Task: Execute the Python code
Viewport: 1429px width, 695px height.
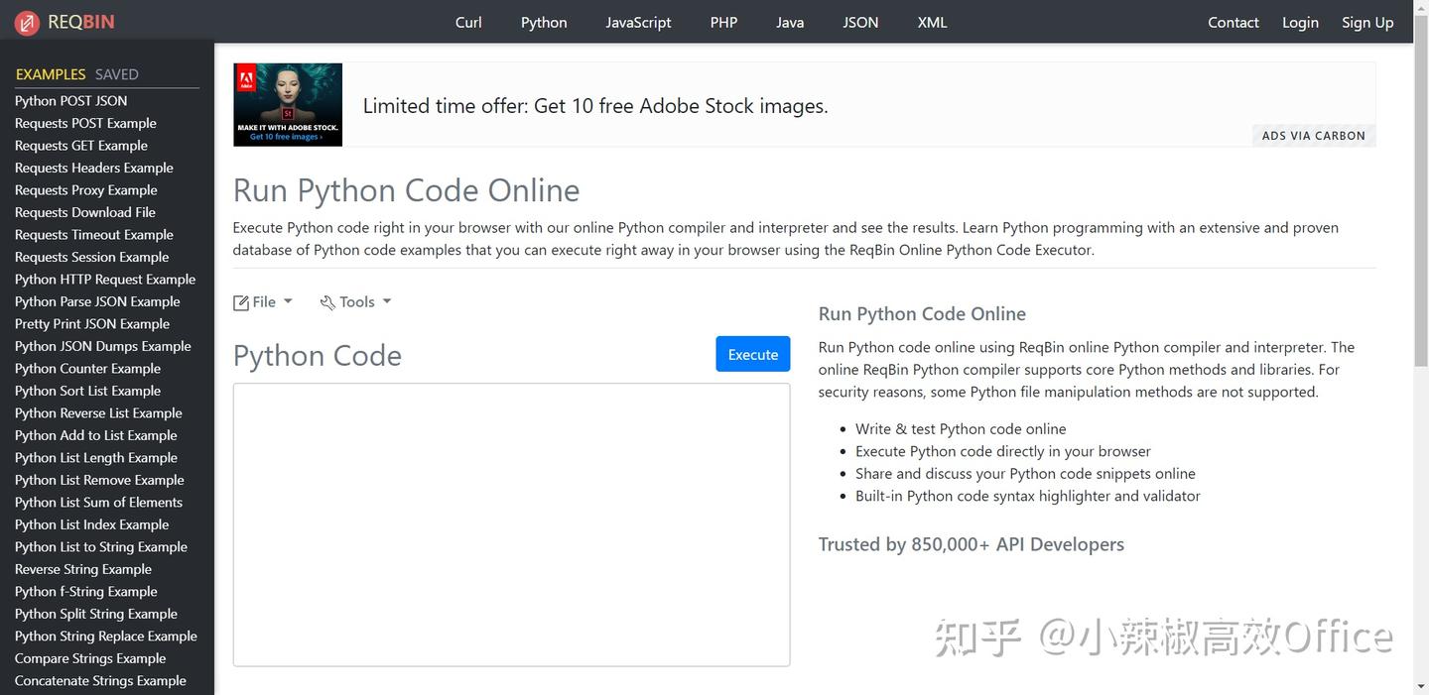Action: click(752, 353)
